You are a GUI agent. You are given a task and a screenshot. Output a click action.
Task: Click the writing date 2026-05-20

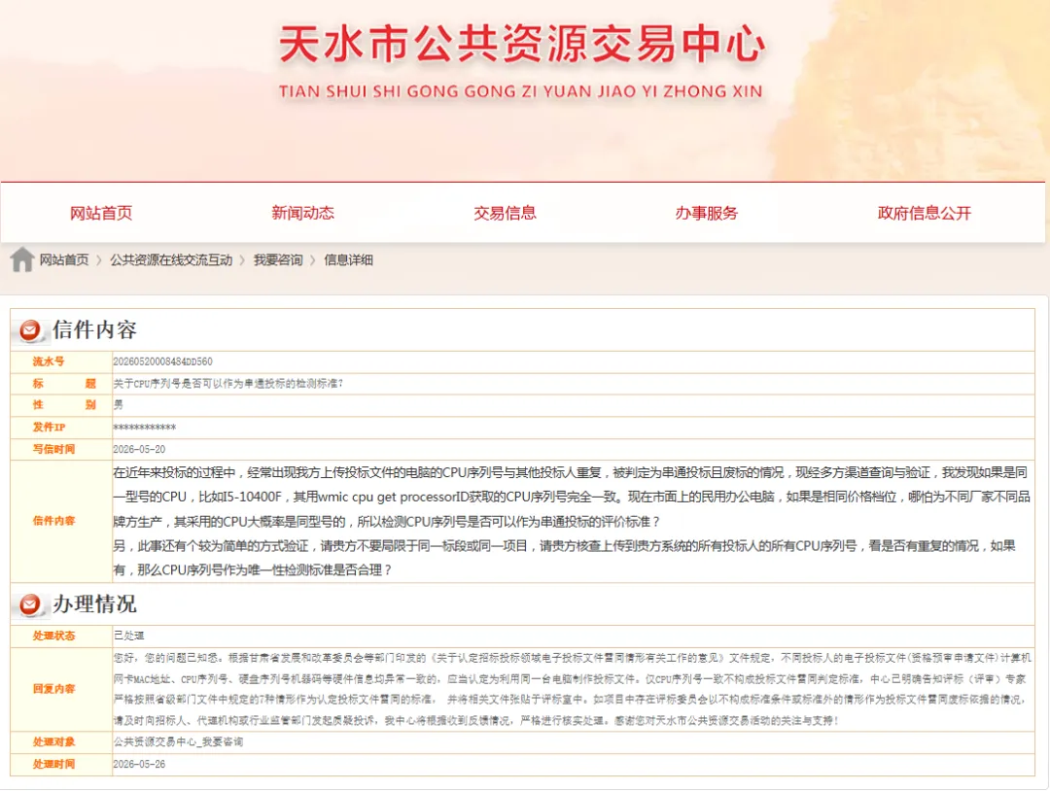[x=139, y=449]
